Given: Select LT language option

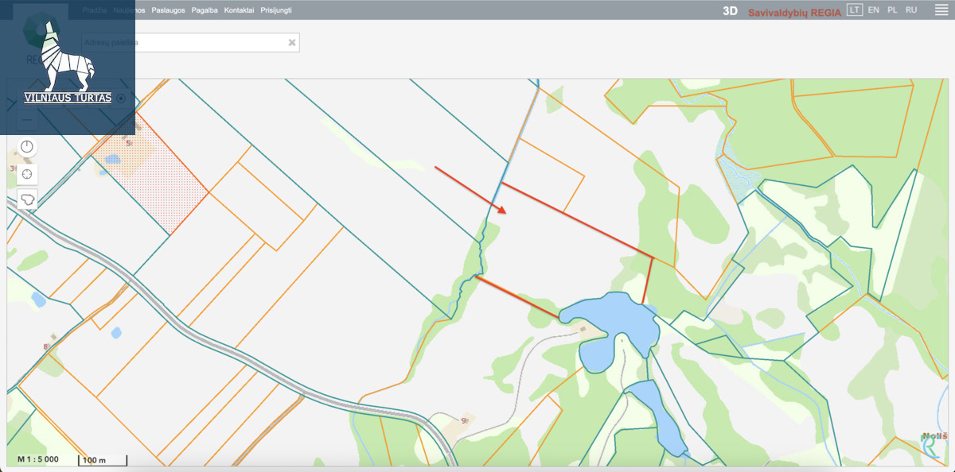Looking at the screenshot, I should [x=855, y=10].
